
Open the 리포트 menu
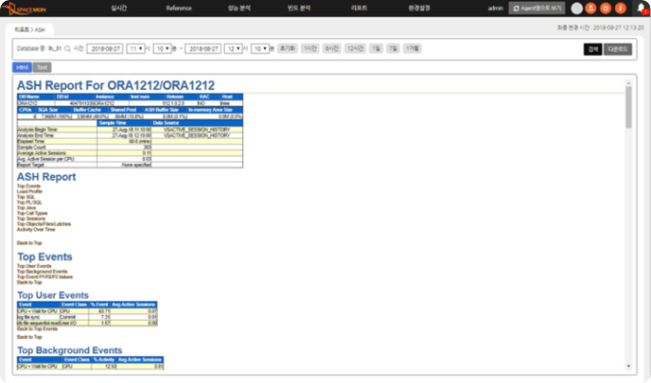[x=359, y=8]
